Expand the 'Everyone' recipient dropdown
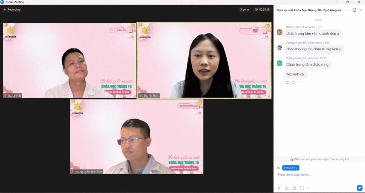365x193 pixels. pos(291,168)
